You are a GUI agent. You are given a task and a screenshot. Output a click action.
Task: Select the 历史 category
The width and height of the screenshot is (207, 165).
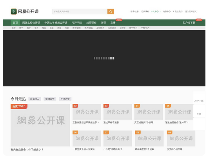pos(52,28)
